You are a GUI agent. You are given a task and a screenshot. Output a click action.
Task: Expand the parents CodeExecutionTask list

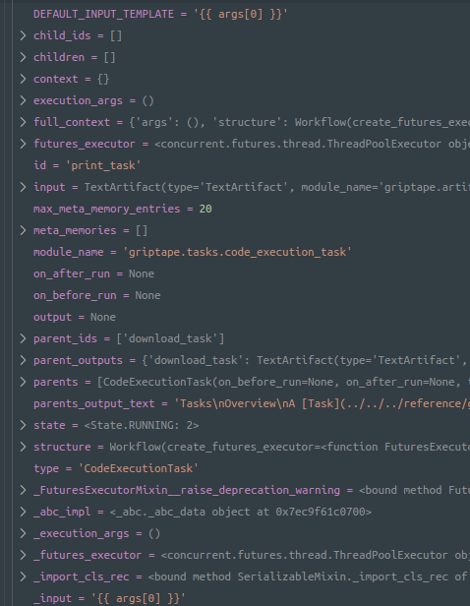(x=23, y=382)
